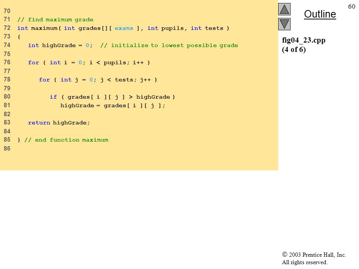359x269 pixels.
Task: Click the slide number 60
Action: point(352,6)
